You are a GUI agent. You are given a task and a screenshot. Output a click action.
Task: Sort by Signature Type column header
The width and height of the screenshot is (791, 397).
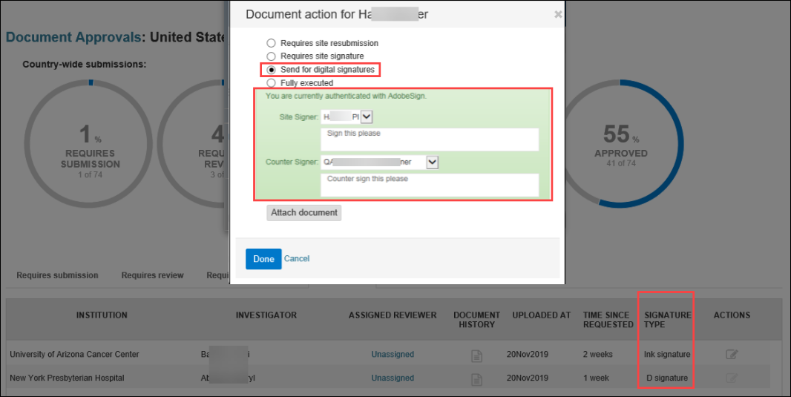pyautogui.click(x=667, y=320)
